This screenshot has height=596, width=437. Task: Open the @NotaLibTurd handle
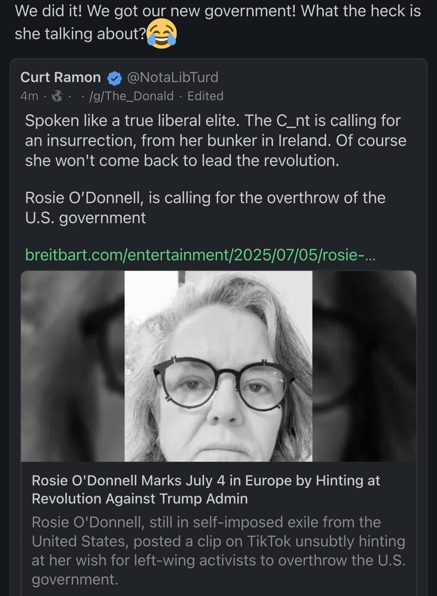click(x=173, y=77)
